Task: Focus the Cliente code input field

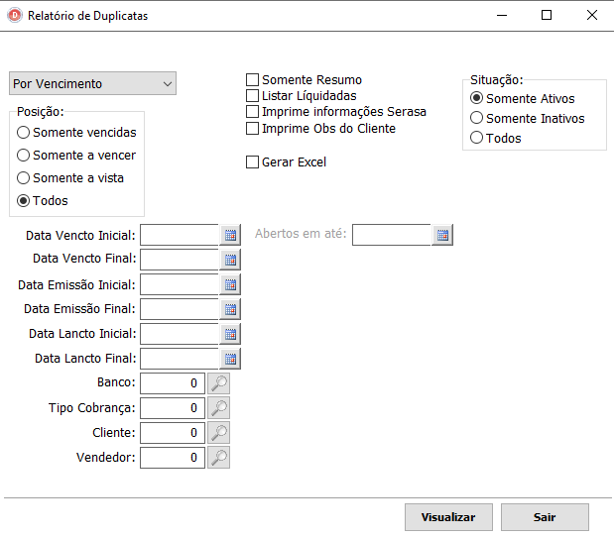Action: click(x=172, y=433)
